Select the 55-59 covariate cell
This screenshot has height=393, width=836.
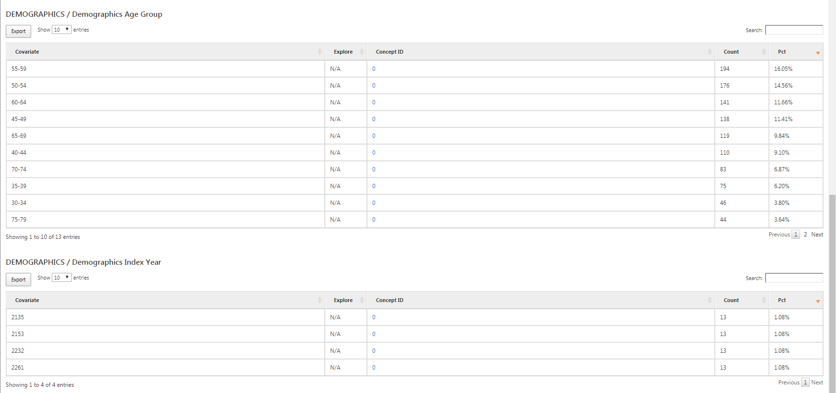pyautogui.click(x=165, y=69)
